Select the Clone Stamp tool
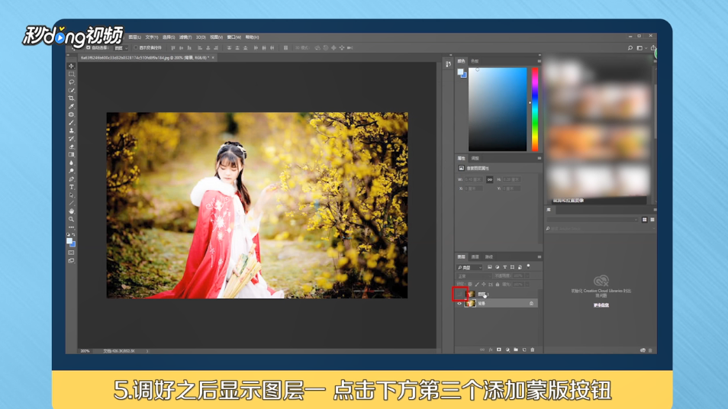The height and width of the screenshot is (409, 728). click(72, 131)
